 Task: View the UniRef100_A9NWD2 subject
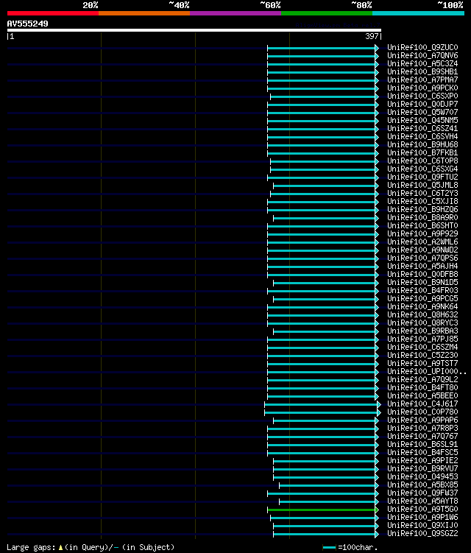422,250
